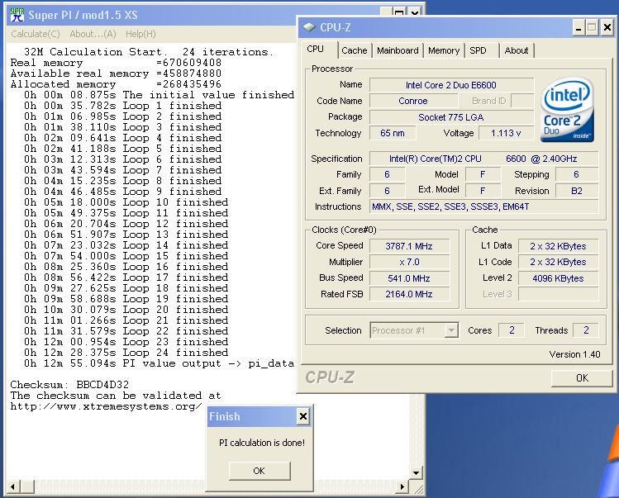
Task: Click the Bus Speed value 541.0 MHz
Action: pyautogui.click(x=409, y=278)
